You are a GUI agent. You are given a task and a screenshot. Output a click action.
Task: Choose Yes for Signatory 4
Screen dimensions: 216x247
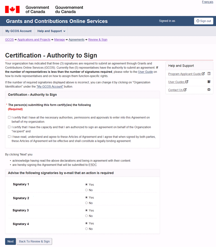(x=87, y=223)
